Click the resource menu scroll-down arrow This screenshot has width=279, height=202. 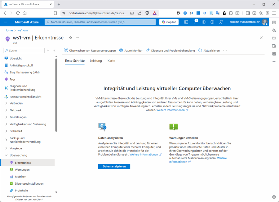click(56, 192)
